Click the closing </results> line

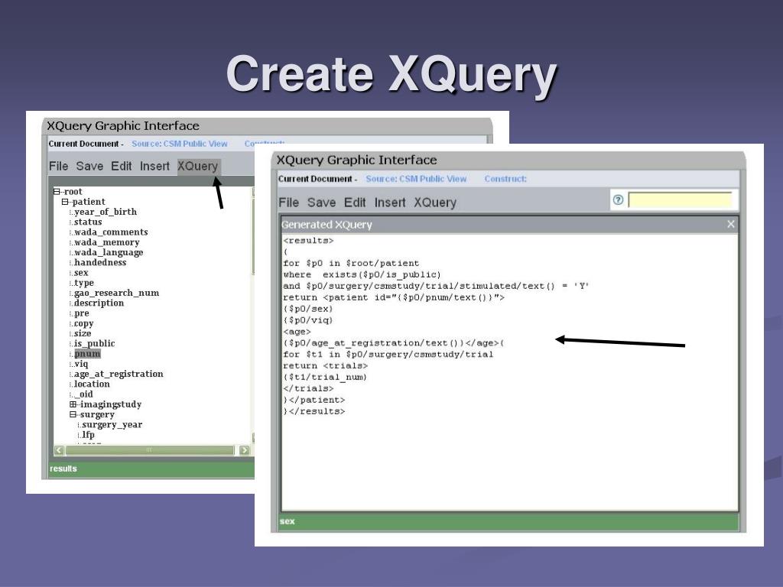(314, 412)
